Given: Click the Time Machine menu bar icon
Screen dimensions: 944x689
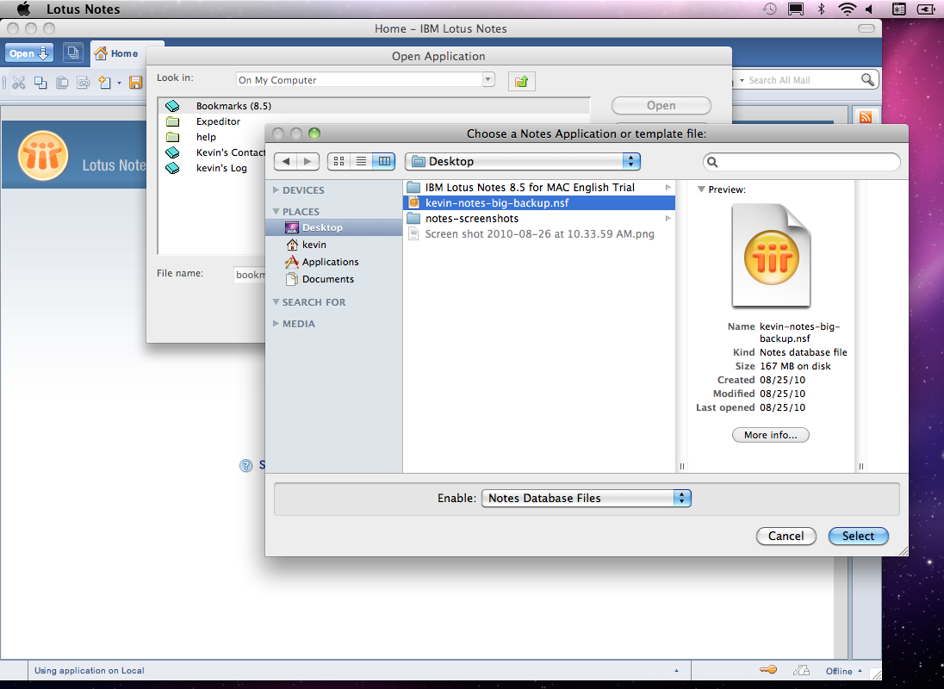Looking at the screenshot, I should [769, 9].
